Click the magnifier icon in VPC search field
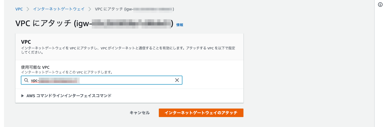 (26, 80)
